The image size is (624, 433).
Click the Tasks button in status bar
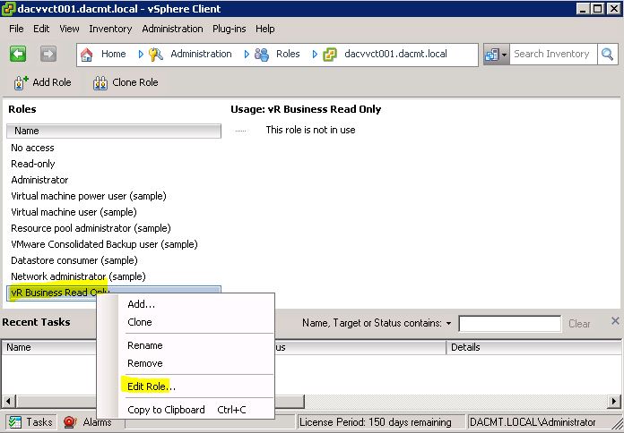click(31, 422)
